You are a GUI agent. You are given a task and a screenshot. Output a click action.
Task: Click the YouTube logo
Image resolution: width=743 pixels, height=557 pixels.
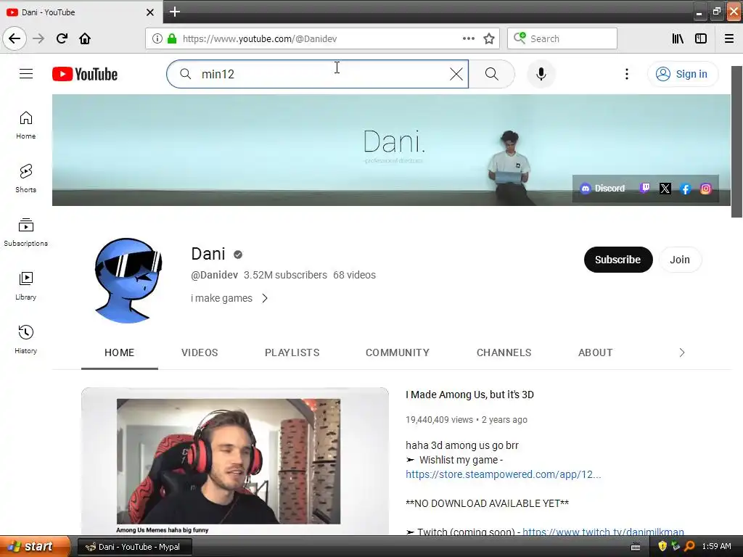pyautogui.click(x=85, y=75)
